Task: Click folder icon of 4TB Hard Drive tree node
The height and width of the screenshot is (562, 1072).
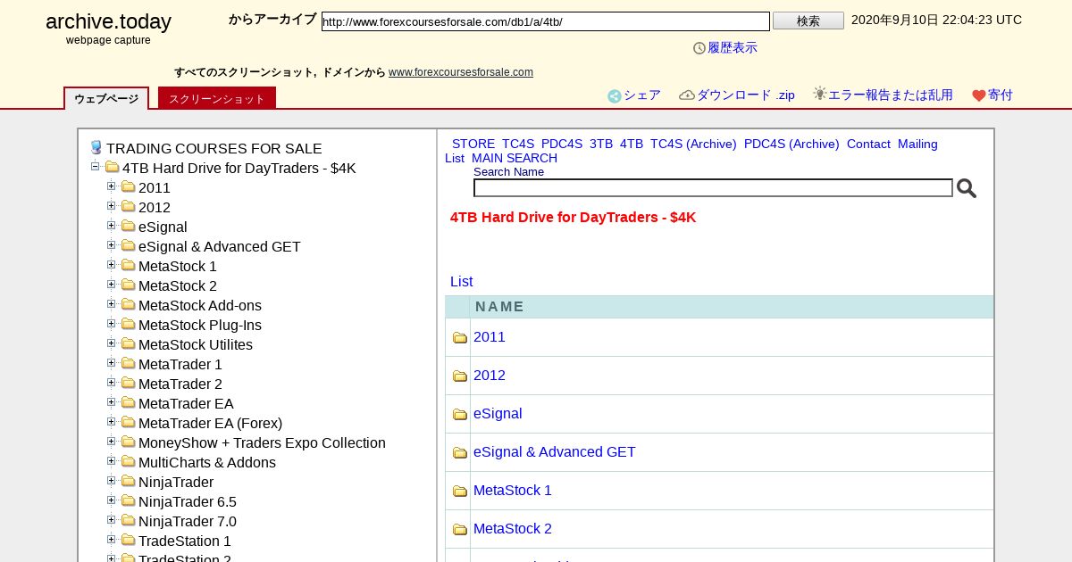Action: [x=112, y=168]
